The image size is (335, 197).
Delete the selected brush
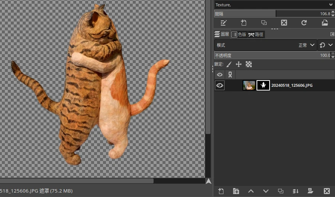coord(284,23)
